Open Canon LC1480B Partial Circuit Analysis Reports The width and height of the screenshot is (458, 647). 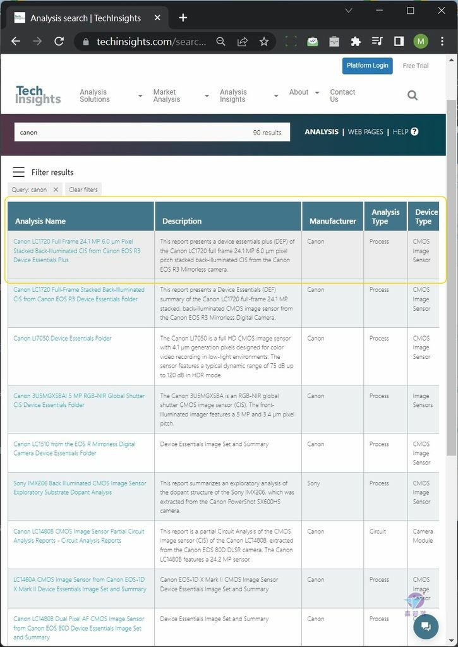[79, 536]
